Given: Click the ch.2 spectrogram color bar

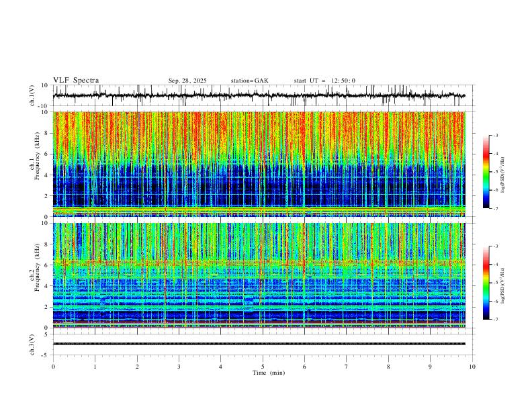Looking at the screenshot, I should tap(486, 283).
